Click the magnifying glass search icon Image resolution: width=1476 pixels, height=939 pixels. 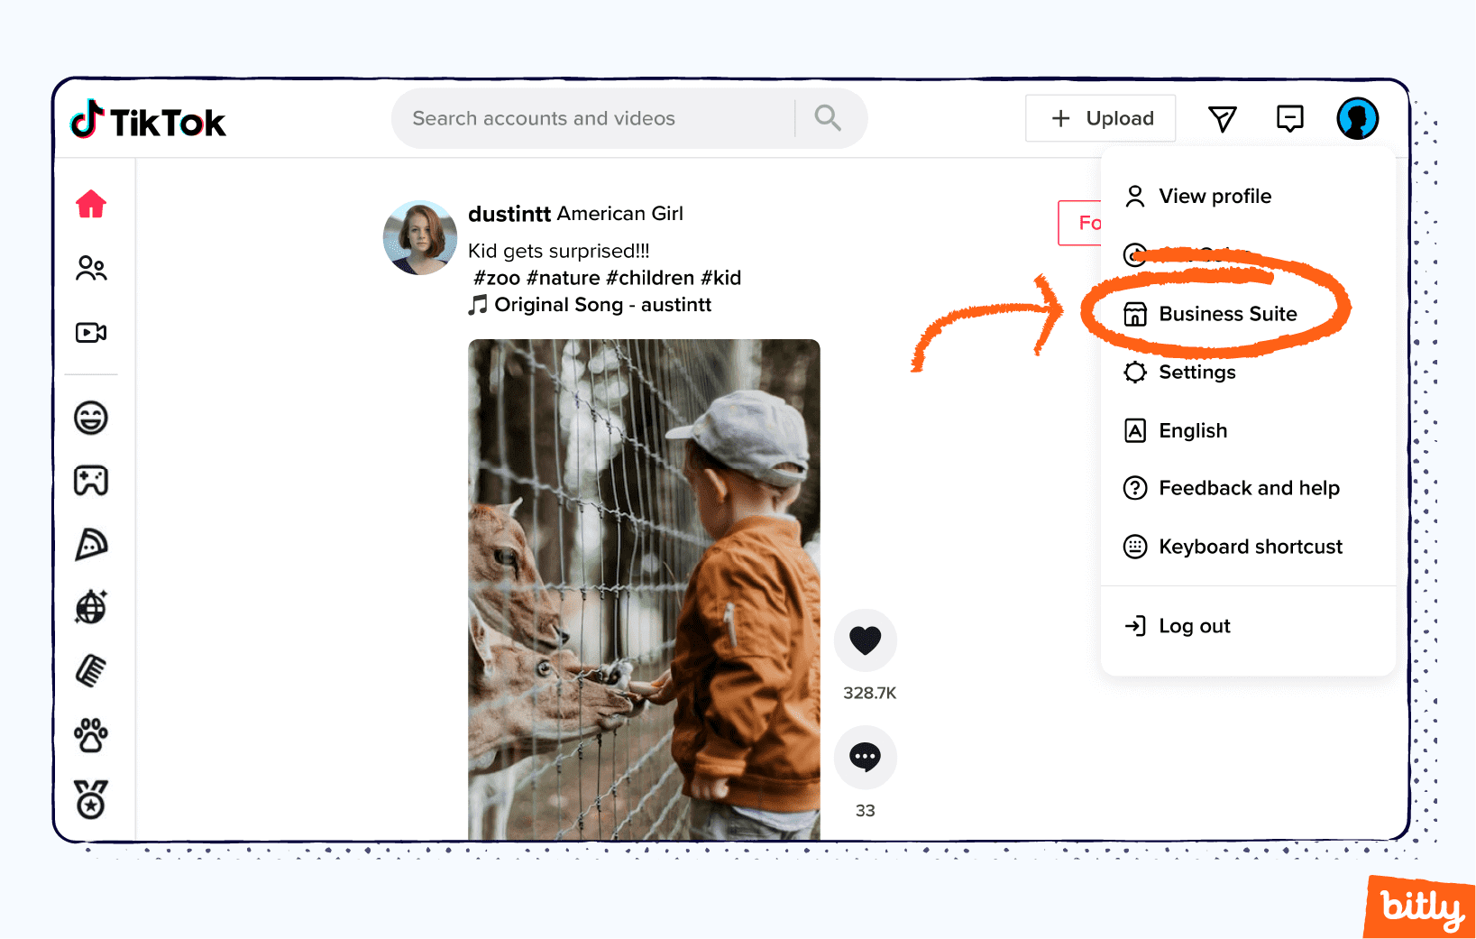tap(828, 118)
